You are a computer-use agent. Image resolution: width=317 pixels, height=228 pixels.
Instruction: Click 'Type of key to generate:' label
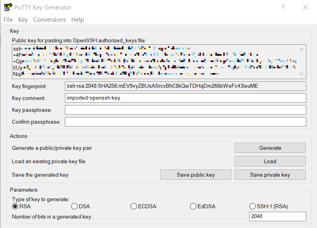(41, 199)
